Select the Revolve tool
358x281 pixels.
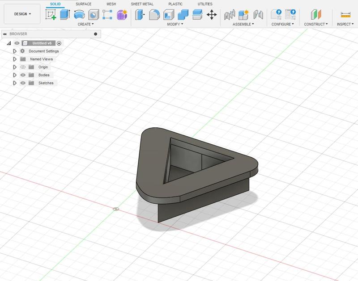click(x=80, y=14)
